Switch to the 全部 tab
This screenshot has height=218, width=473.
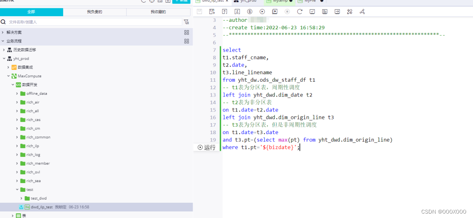click(x=32, y=12)
